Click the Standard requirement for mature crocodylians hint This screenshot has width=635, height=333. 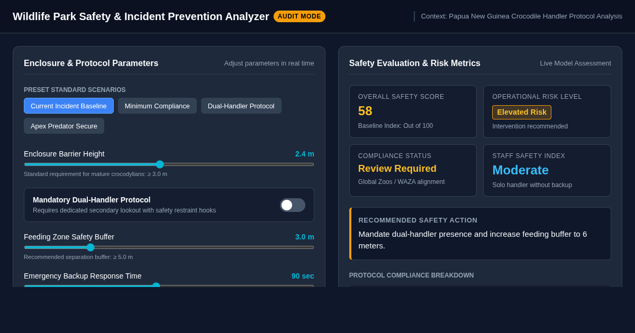[x=95, y=174]
